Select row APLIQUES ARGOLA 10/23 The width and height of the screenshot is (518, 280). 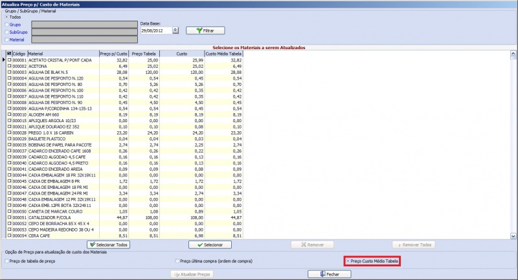124,121
